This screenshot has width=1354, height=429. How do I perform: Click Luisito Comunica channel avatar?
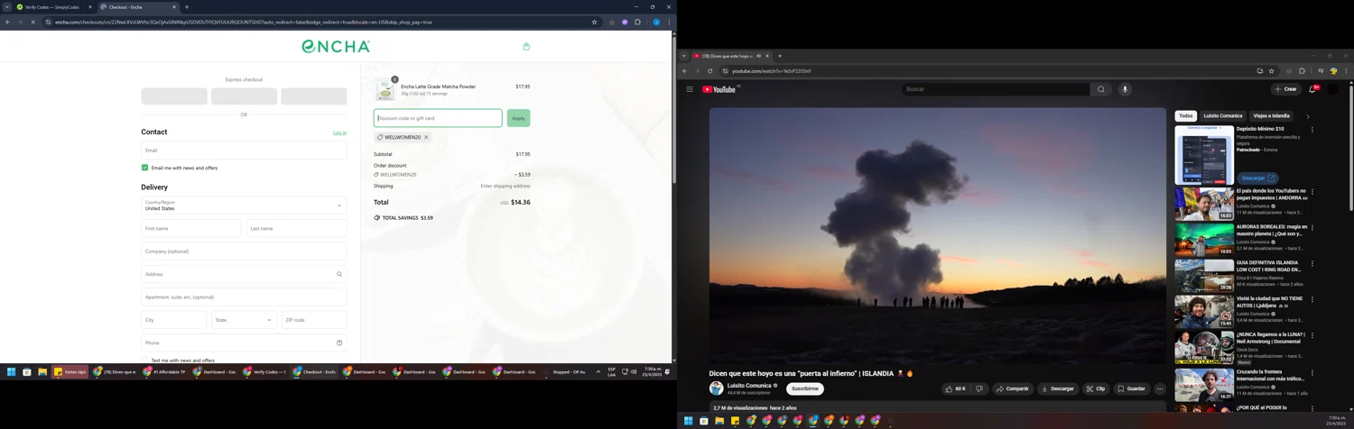(x=717, y=388)
